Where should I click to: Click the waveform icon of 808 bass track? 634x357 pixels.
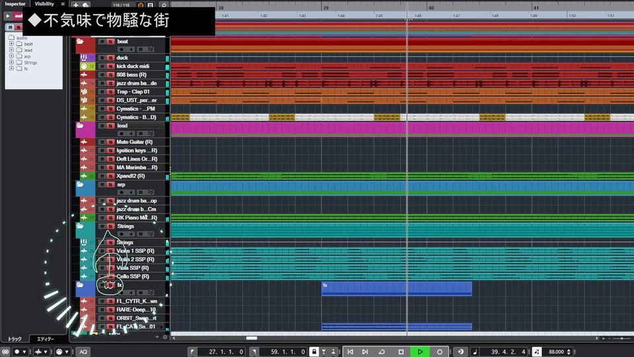84,75
